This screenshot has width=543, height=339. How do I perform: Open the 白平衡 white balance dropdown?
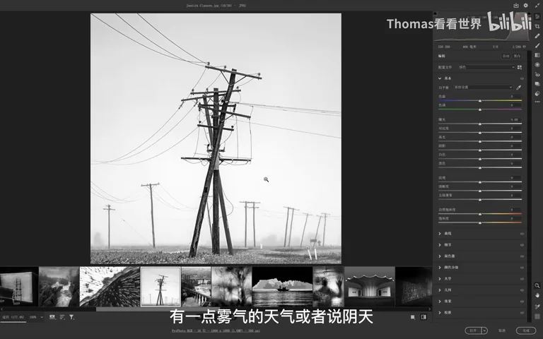(x=483, y=87)
